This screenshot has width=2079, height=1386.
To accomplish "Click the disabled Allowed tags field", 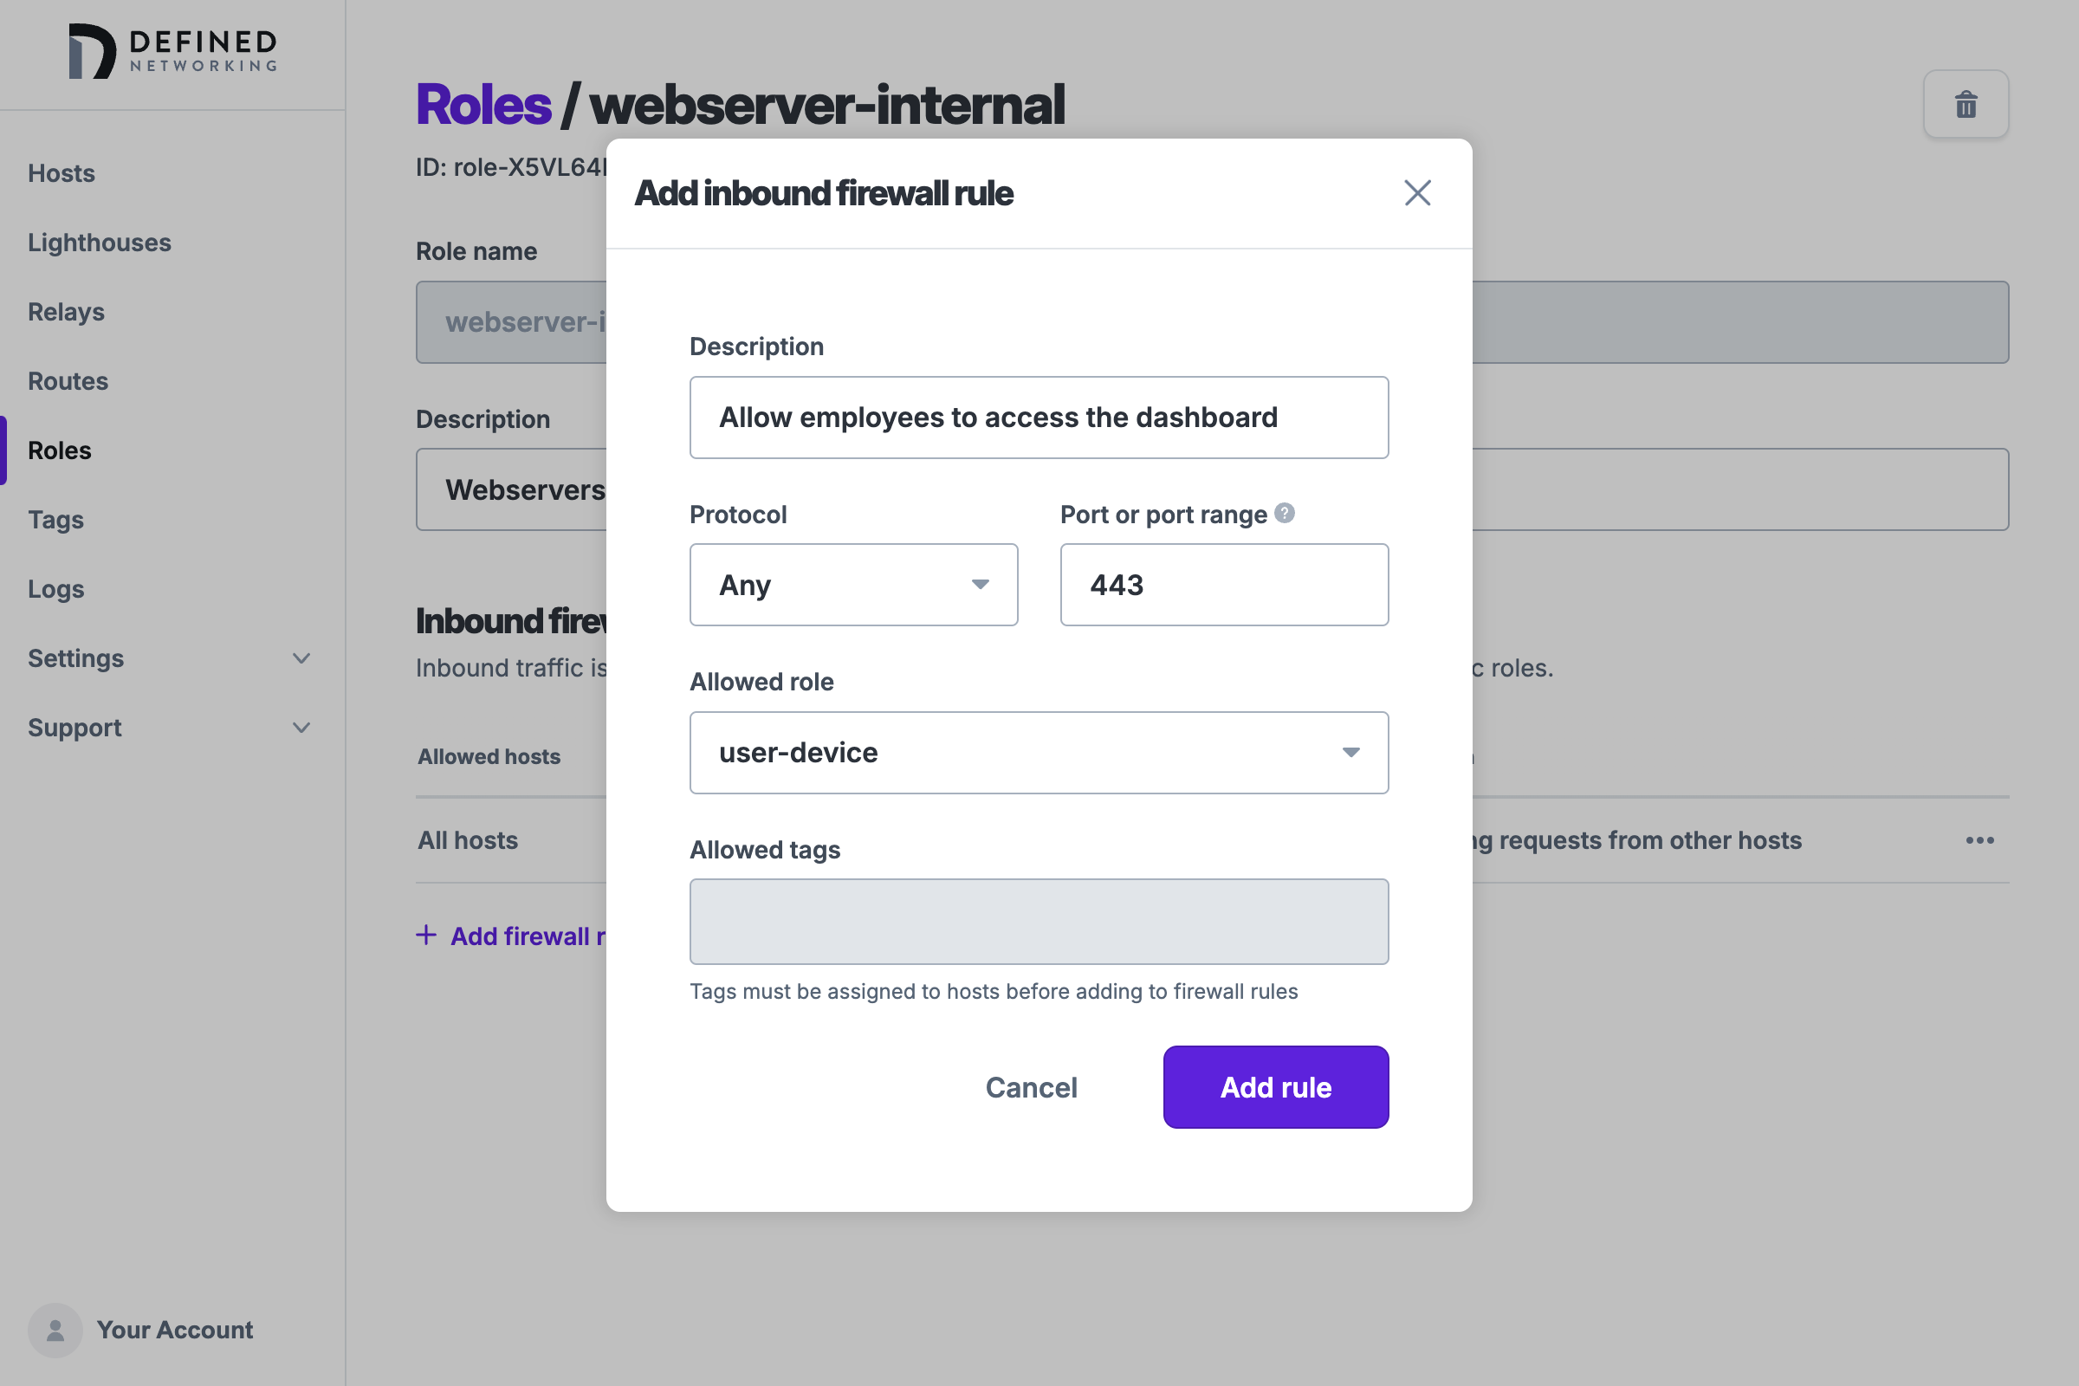I will pos(1039,921).
